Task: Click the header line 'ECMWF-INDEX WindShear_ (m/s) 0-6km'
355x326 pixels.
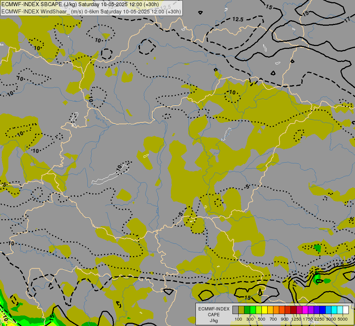Action: coord(50,12)
